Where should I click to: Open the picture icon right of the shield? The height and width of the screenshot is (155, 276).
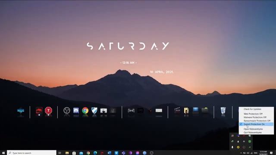coord(103,111)
